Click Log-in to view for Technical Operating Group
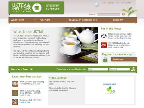The height and width of the screenshot is (108, 144). [25, 95]
